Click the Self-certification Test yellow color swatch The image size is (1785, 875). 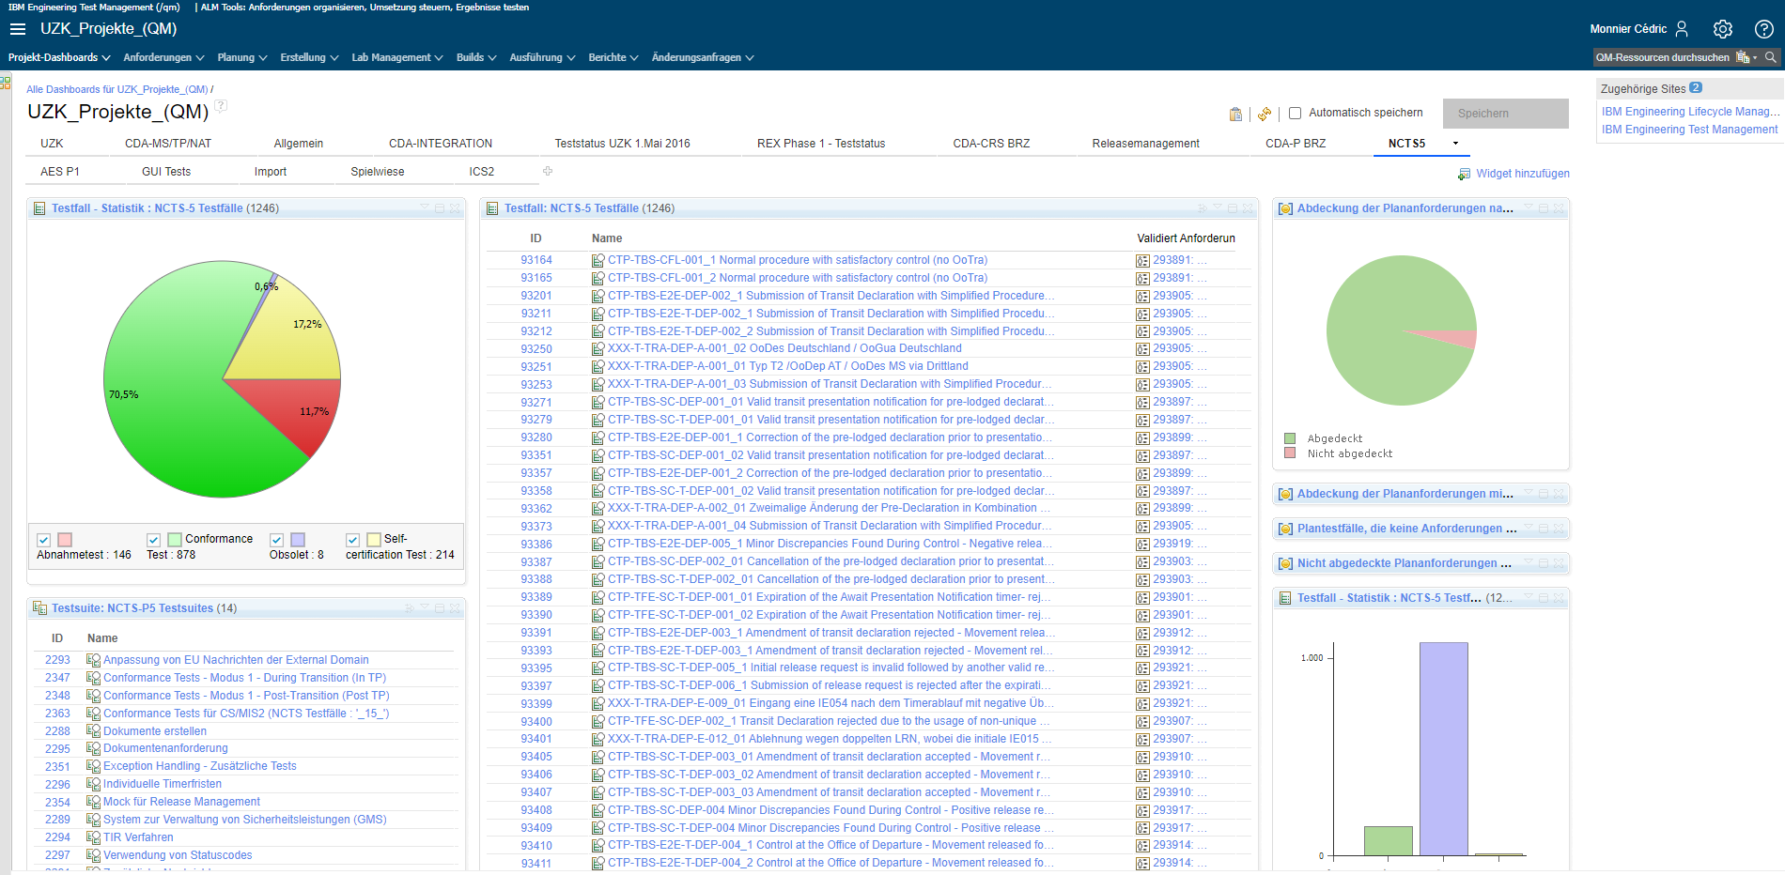(373, 540)
